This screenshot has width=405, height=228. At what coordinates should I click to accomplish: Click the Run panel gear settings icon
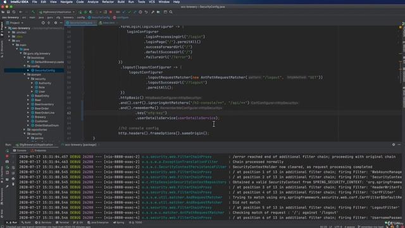pos(394,145)
